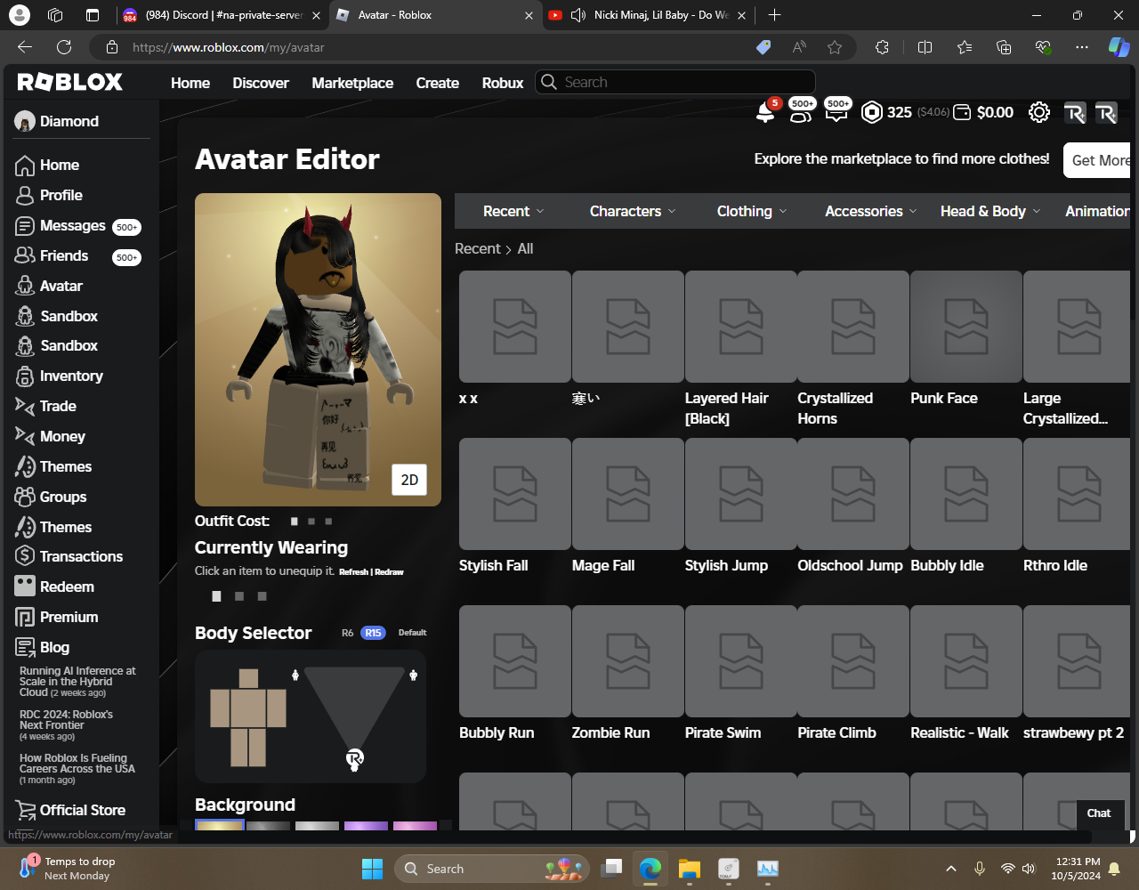Click the Redeem sidebar icon
Screen dimensions: 1139x890
point(25,587)
